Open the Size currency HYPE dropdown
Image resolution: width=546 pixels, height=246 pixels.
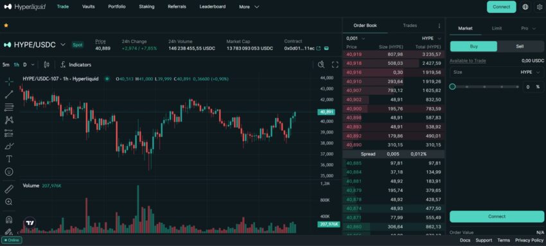(531, 72)
